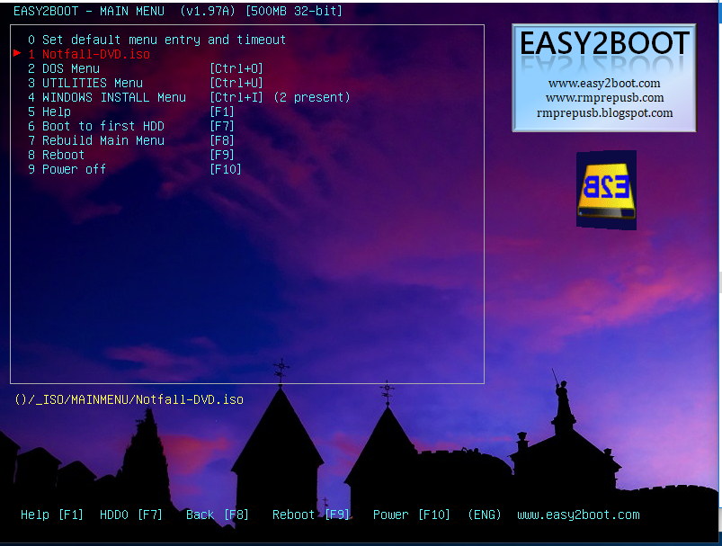Click the (v1.97A) version text

point(208,11)
